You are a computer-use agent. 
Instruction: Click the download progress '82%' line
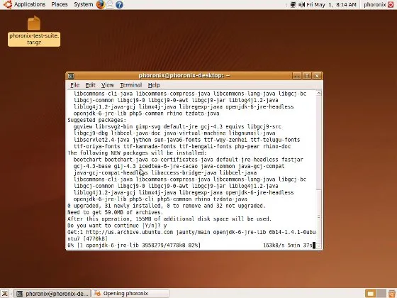[x=134, y=245]
